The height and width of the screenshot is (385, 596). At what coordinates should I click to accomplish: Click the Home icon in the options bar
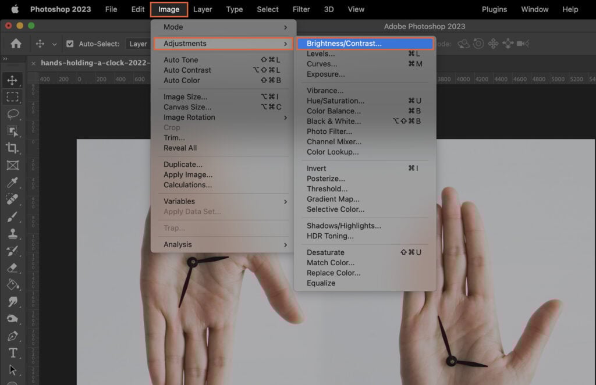pyautogui.click(x=16, y=43)
